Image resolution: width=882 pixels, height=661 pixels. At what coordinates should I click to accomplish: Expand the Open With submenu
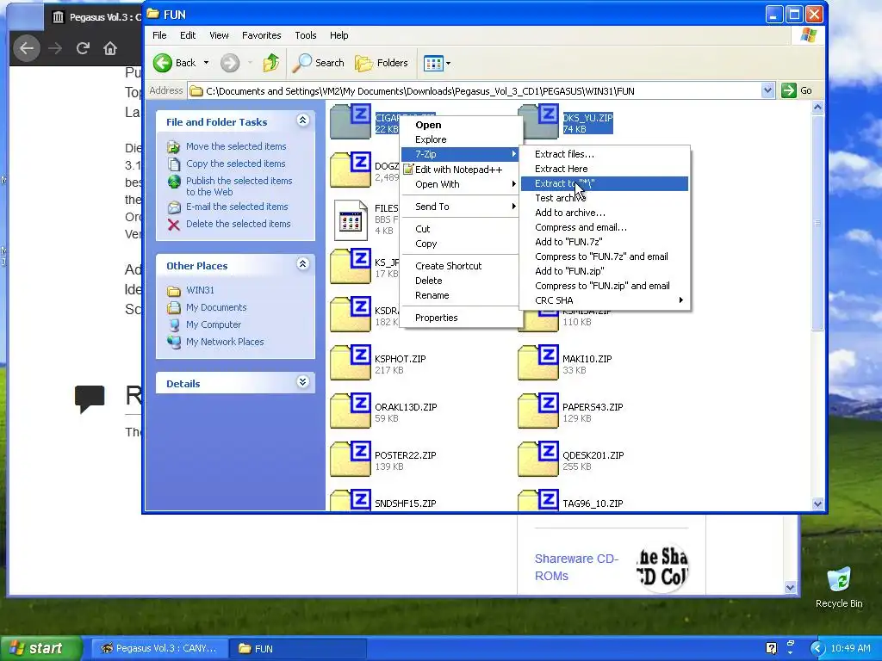(460, 184)
